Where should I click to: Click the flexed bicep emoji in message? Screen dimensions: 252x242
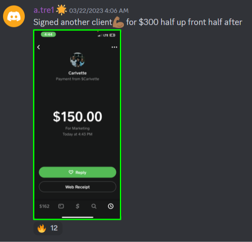(118, 22)
